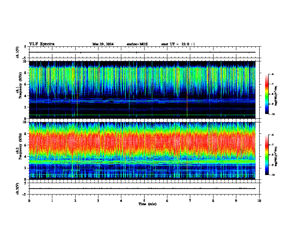Viewport: 292px width, 225px height.
Task: Click time axis tick label '5'
Action: pyautogui.click(x=144, y=201)
